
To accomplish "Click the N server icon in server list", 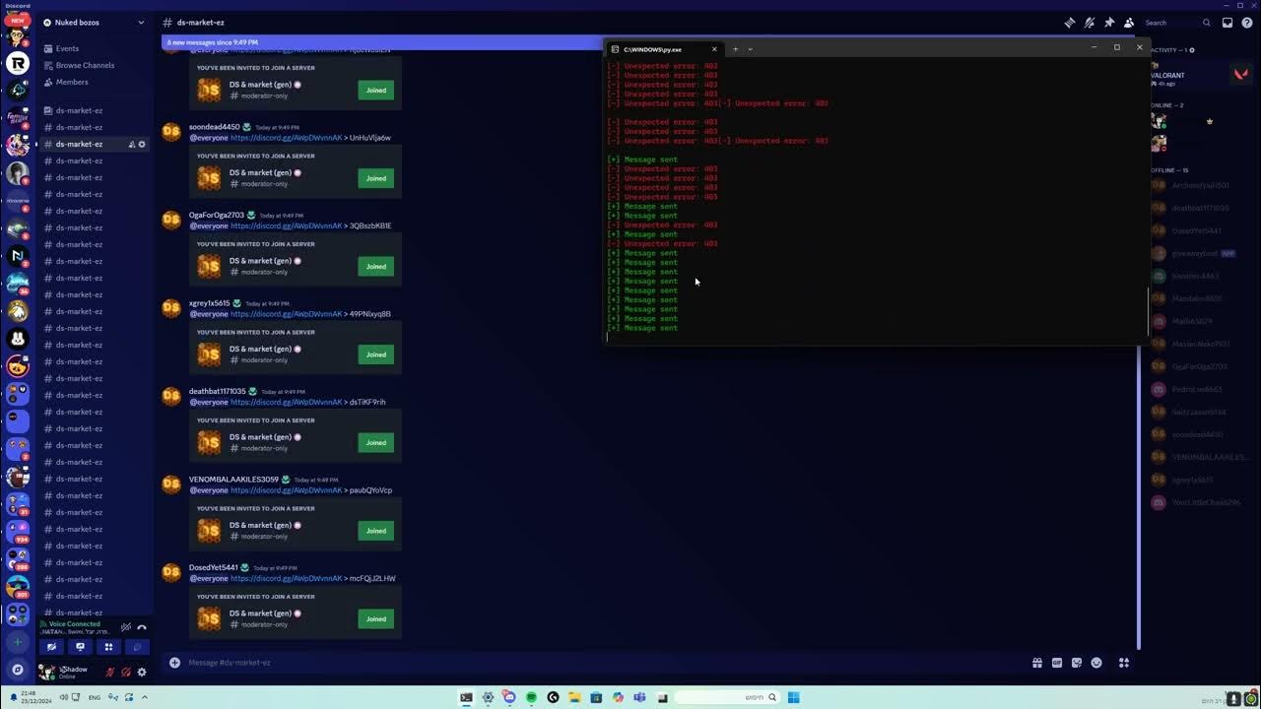I will tap(18, 255).
